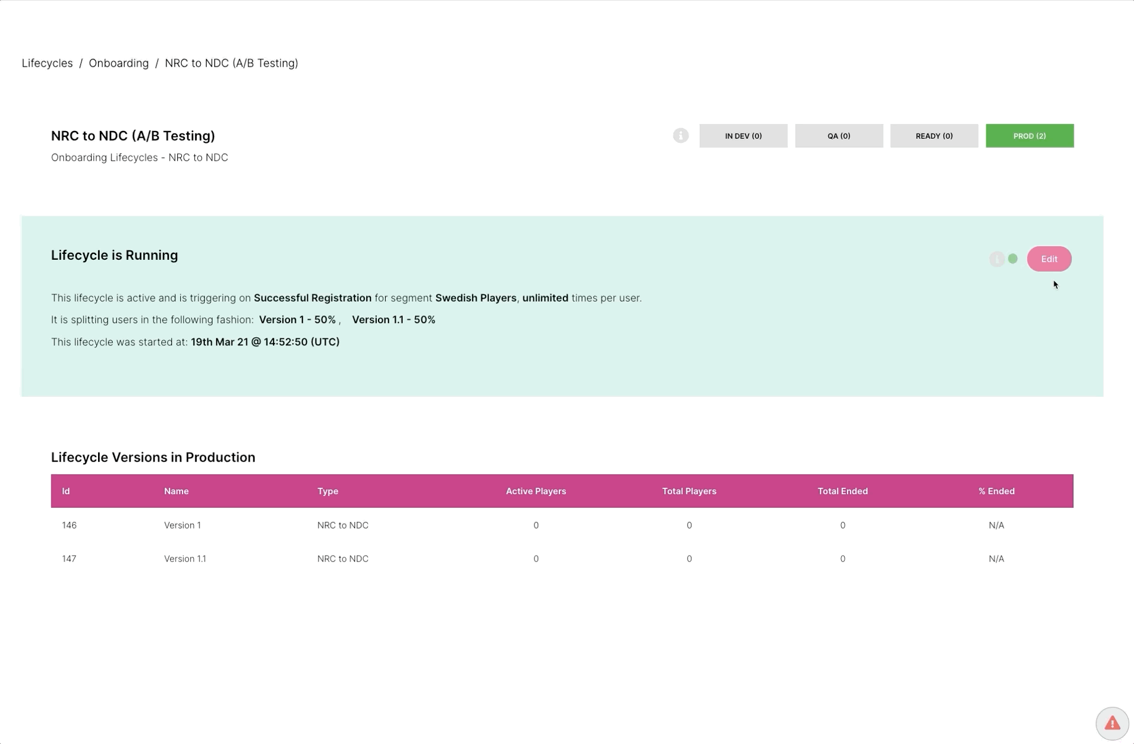Open the Onboarding breadcrumb link
Image resolution: width=1134 pixels, height=744 pixels.
[119, 63]
